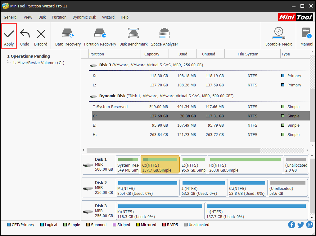The width and height of the screenshot is (316, 236).
Task: Click the Google Plus icon
Action: 309,225
